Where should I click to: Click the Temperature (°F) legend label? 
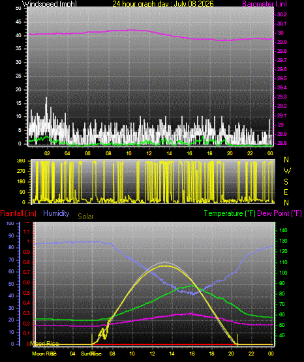point(230,213)
